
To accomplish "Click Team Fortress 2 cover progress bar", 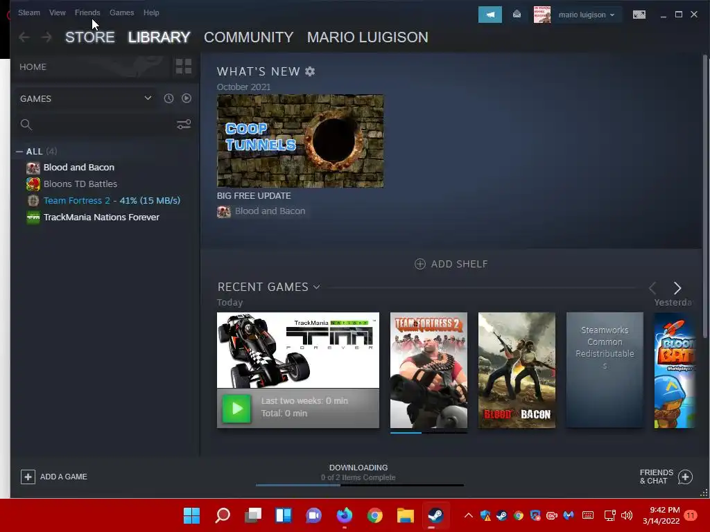I will [x=428, y=433].
